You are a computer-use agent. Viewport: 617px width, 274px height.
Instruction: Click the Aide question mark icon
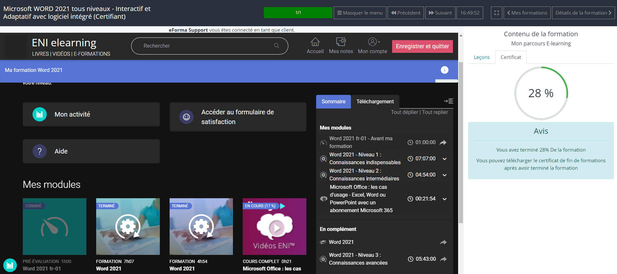coord(40,151)
